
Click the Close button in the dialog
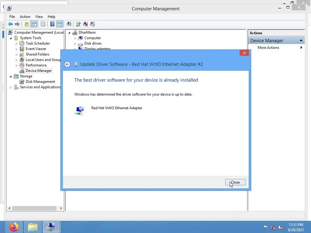click(x=235, y=182)
